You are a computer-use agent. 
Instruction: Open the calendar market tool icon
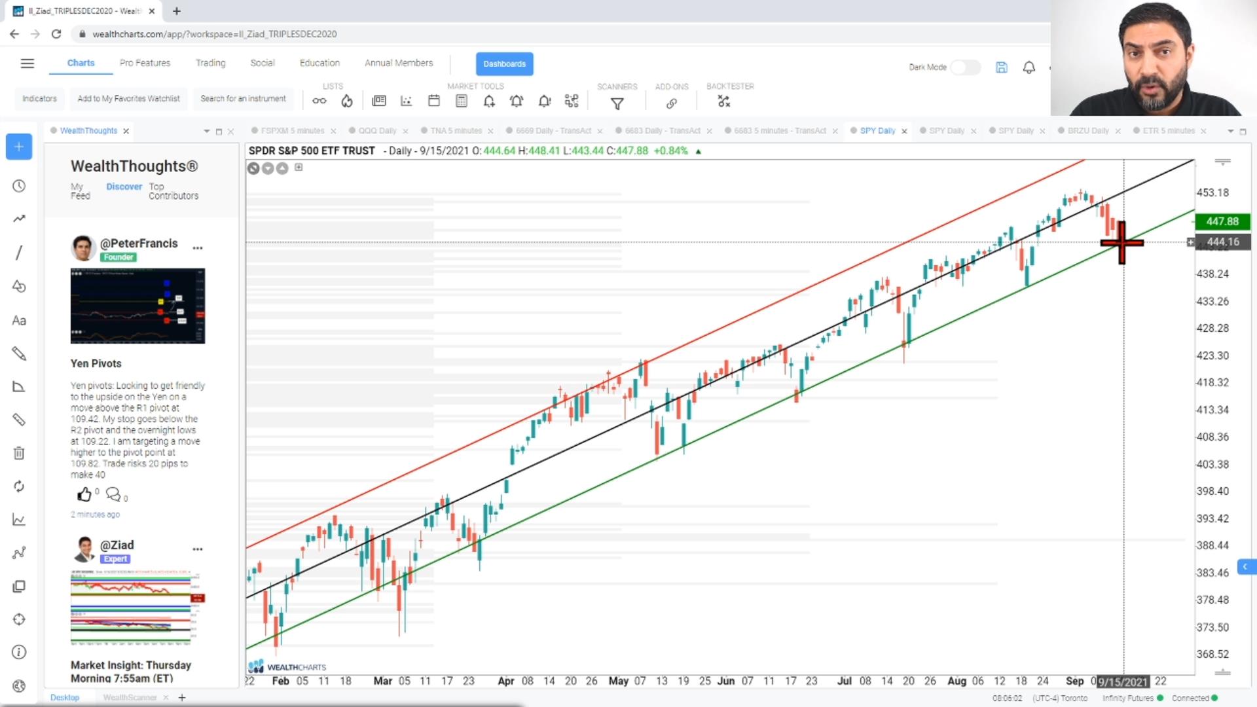tap(434, 101)
